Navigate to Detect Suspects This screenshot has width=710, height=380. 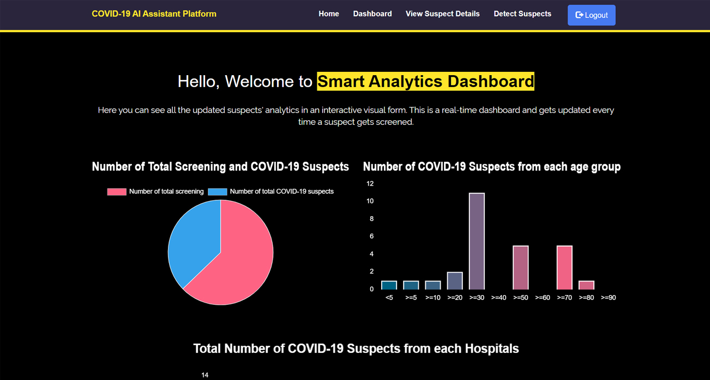click(x=522, y=14)
